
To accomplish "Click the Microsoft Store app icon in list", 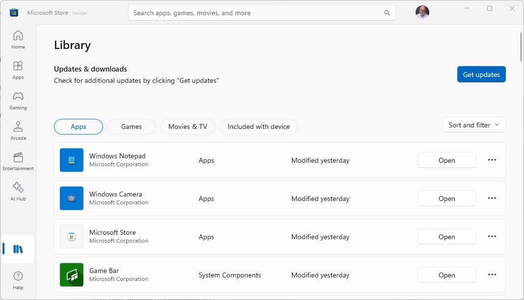I will click(x=72, y=237).
